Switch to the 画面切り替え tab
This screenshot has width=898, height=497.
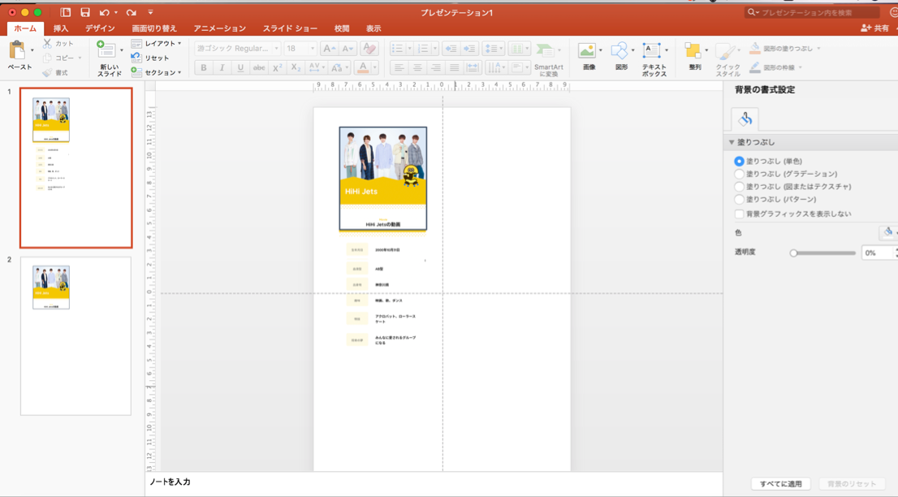tap(154, 28)
